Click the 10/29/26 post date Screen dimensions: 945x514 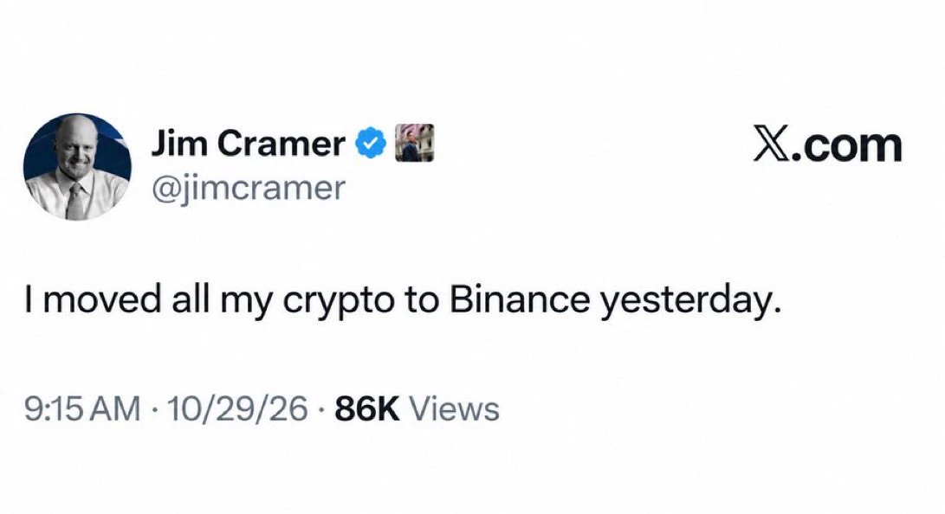(237, 408)
